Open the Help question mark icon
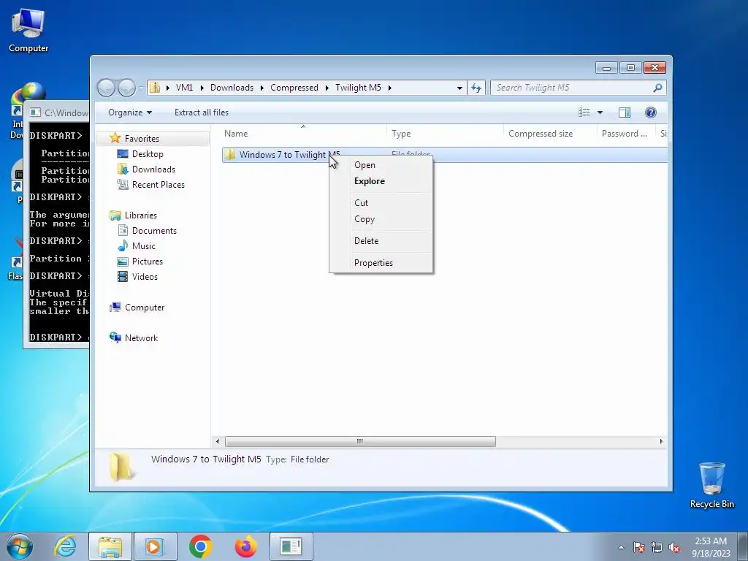The image size is (748, 561). click(651, 112)
